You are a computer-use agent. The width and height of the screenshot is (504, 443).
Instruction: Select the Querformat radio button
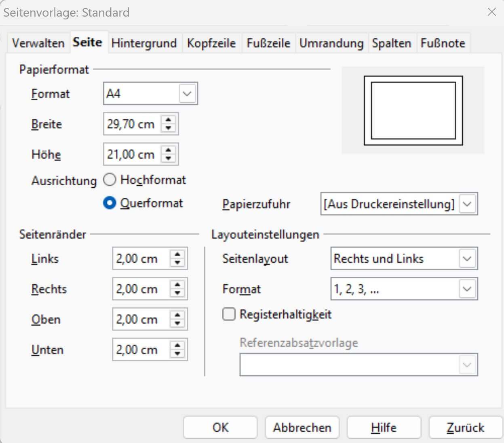click(x=110, y=203)
